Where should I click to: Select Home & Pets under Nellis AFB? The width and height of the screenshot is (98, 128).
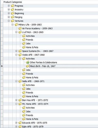pyautogui.click(x=32, y=96)
